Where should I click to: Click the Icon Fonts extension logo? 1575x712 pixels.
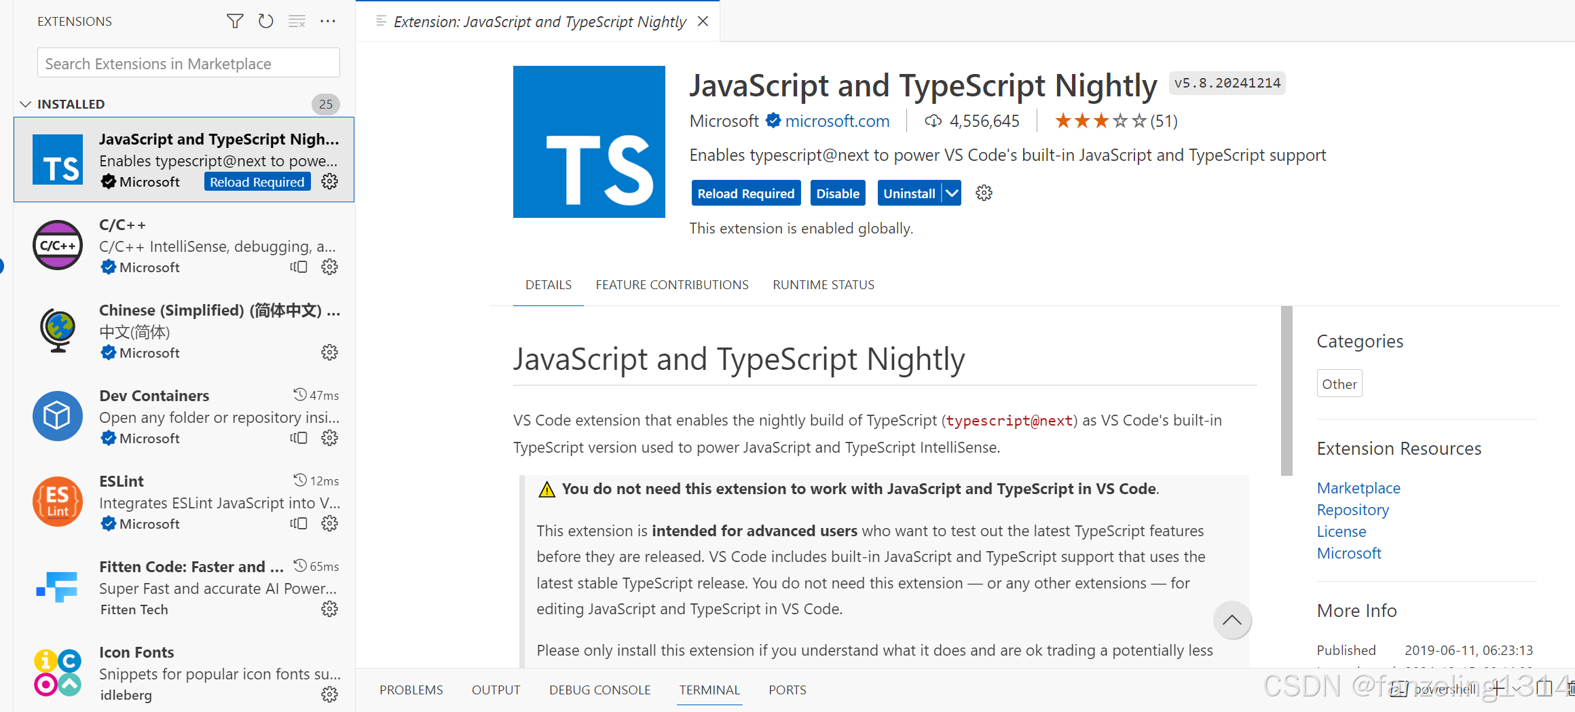(x=58, y=673)
